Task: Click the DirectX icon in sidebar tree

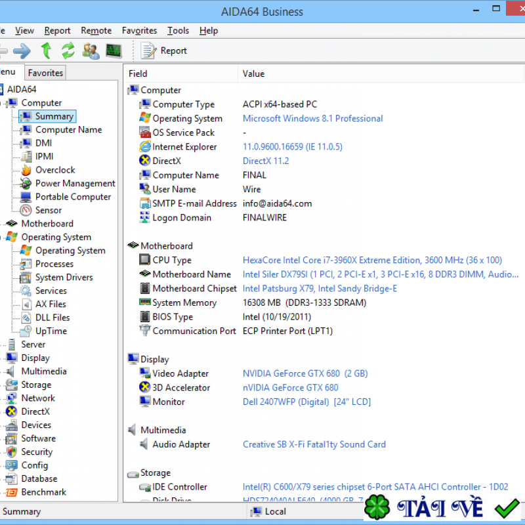Action: coord(11,411)
